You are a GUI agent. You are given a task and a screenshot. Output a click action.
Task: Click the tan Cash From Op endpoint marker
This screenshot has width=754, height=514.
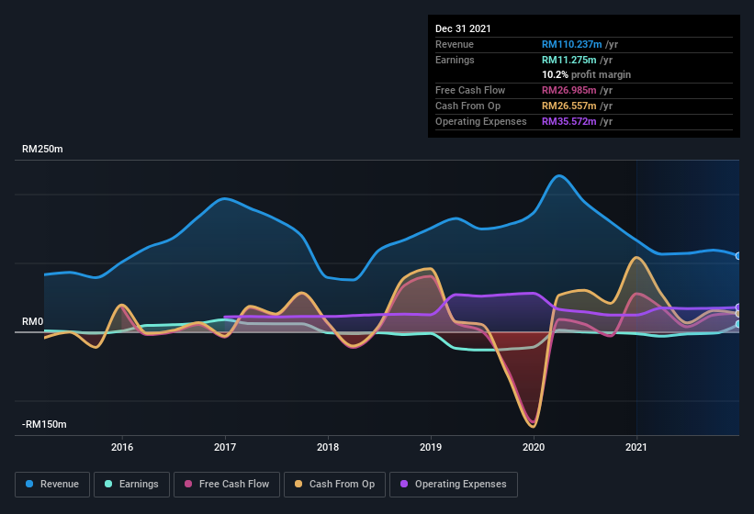click(x=738, y=314)
